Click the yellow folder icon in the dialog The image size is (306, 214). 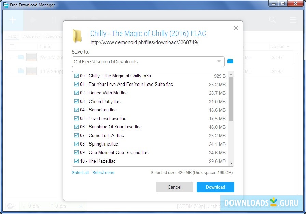(77, 36)
